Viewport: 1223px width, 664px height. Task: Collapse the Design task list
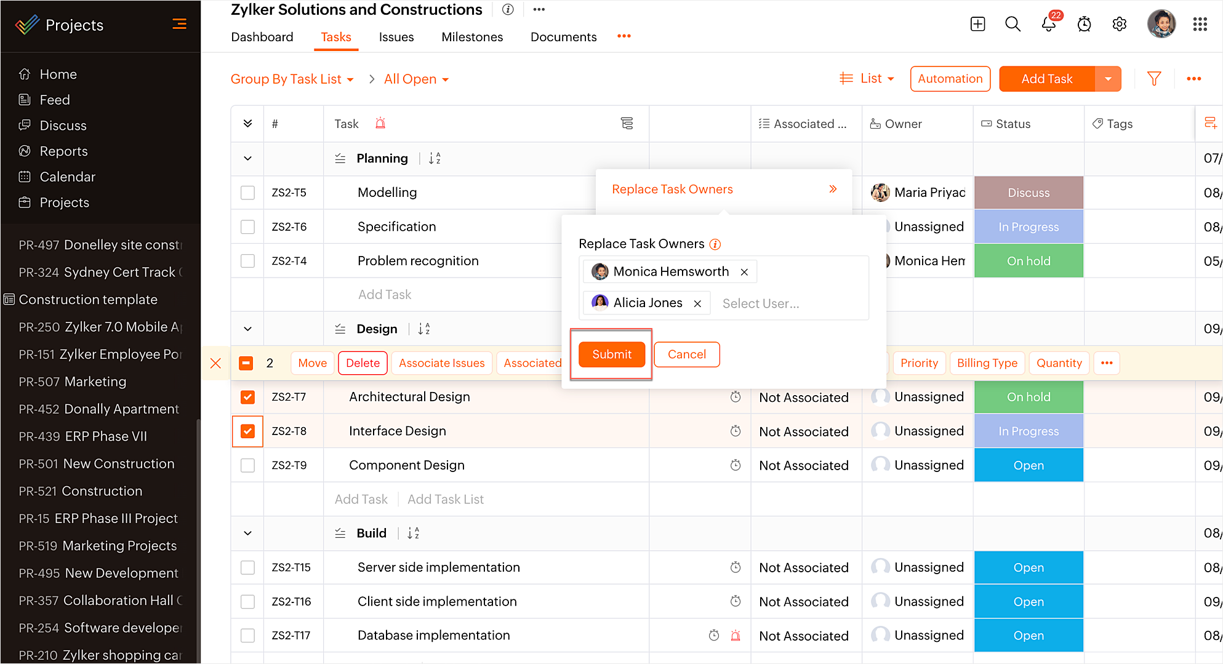pyautogui.click(x=247, y=329)
